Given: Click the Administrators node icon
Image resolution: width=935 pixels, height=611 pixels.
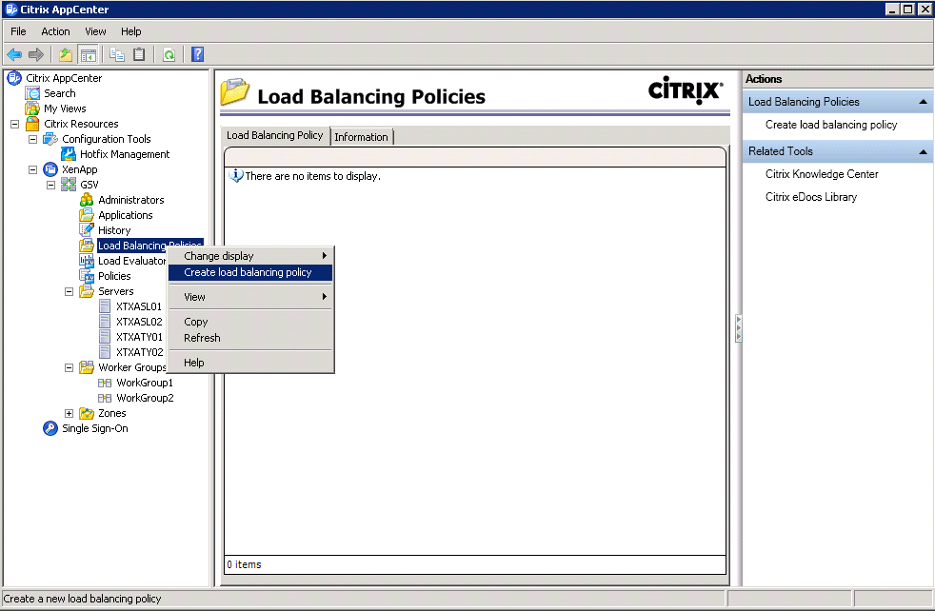Looking at the screenshot, I should (87, 200).
